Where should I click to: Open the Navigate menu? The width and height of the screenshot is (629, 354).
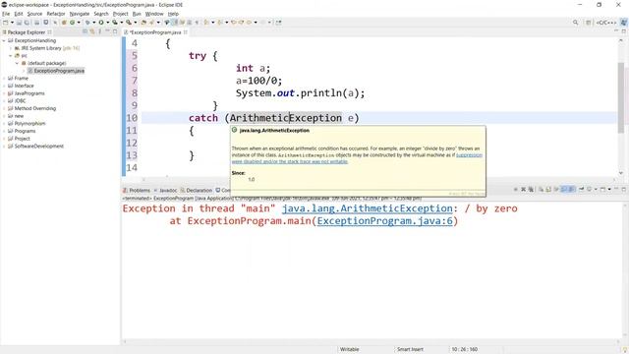pos(80,14)
